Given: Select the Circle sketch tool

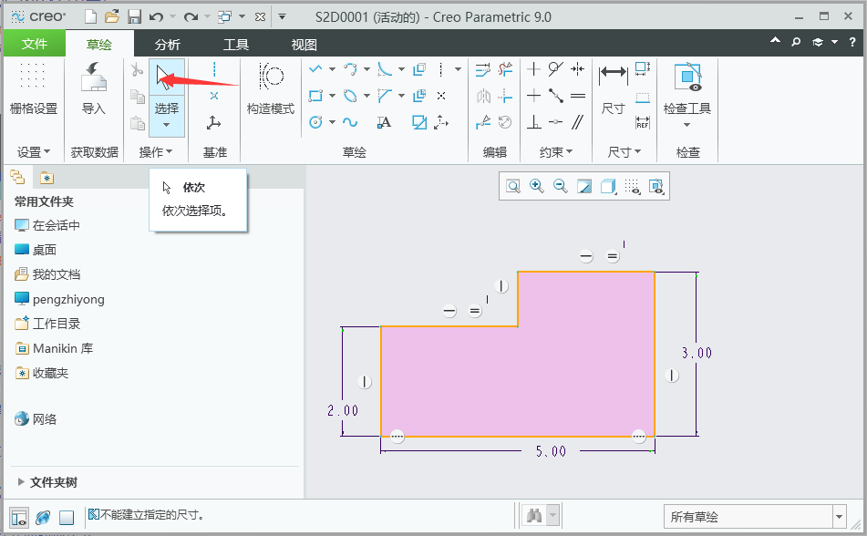Looking at the screenshot, I should point(315,122).
